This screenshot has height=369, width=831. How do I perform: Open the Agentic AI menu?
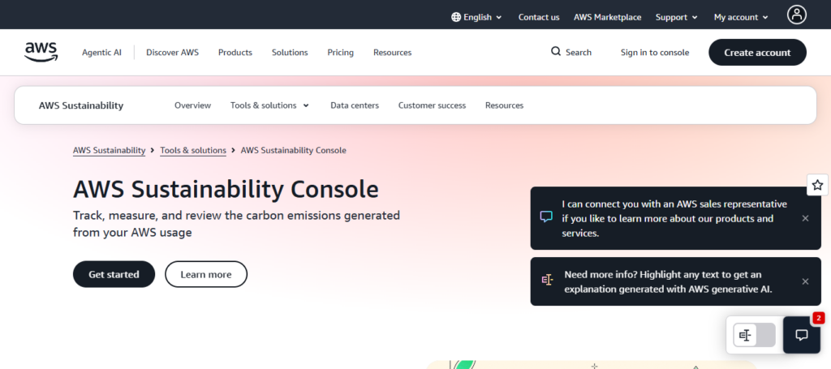click(101, 53)
